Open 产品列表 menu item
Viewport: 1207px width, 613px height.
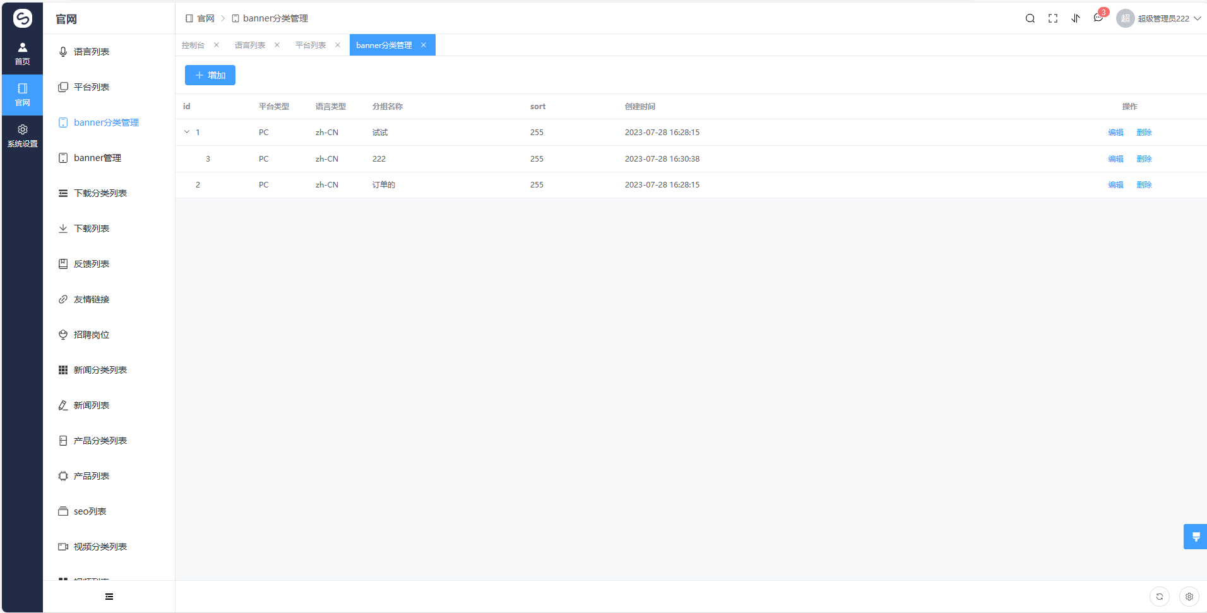click(x=109, y=476)
